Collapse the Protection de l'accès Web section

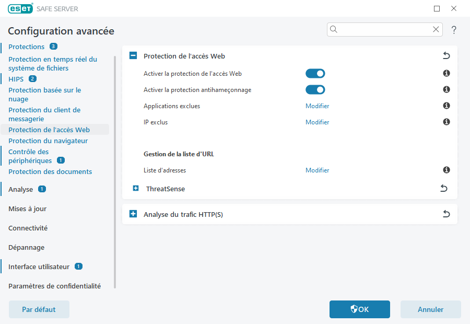coord(133,55)
